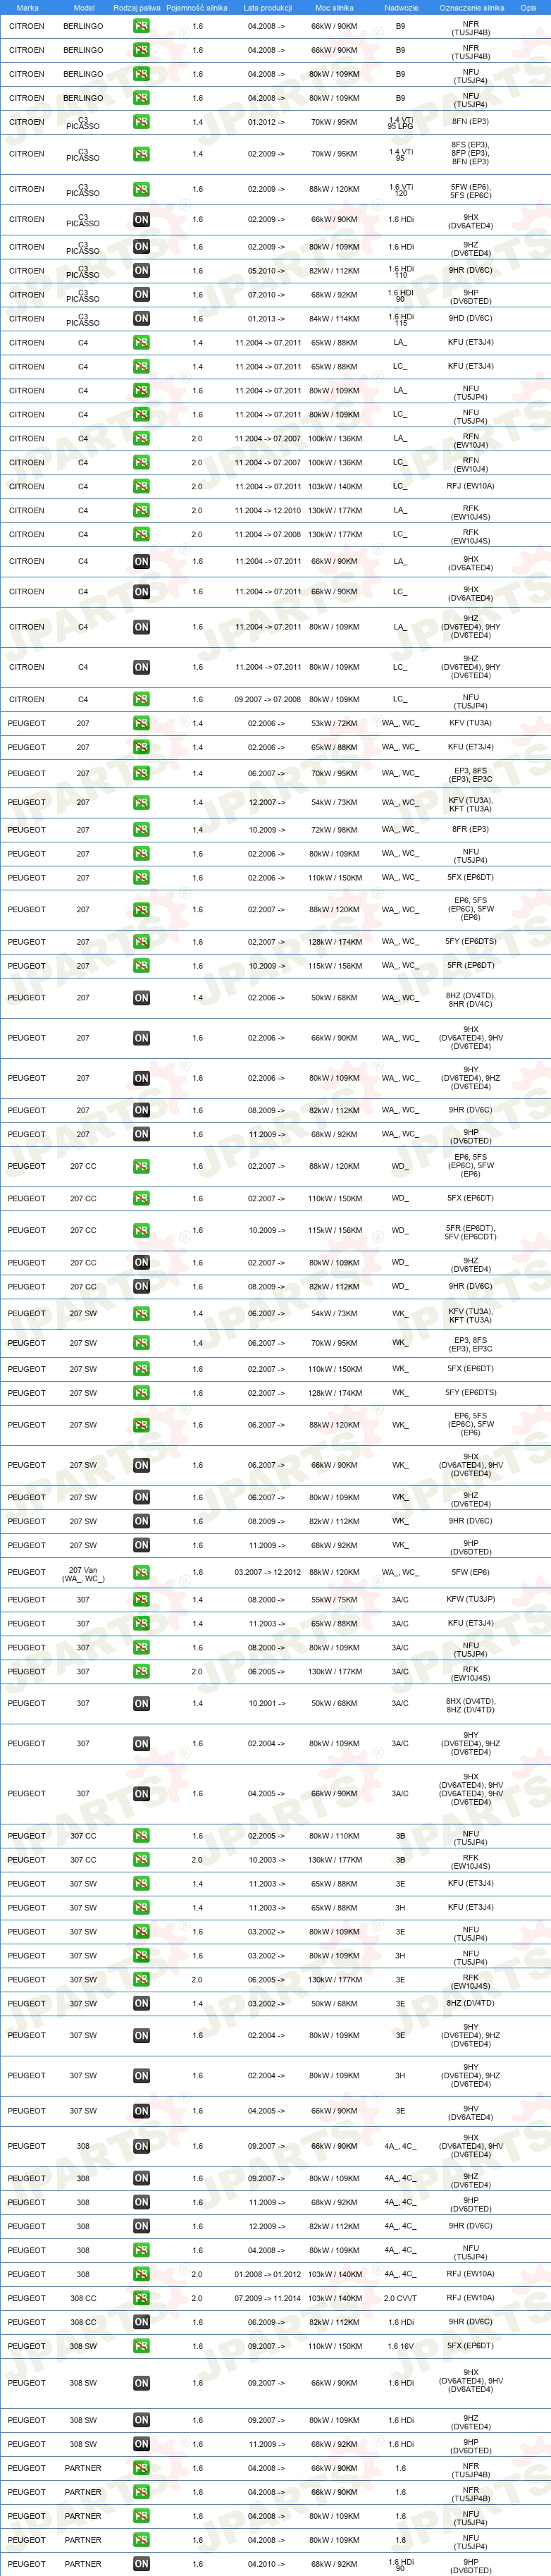Click the Marka column header
This screenshot has height=2576, width=551.
coord(27,8)
